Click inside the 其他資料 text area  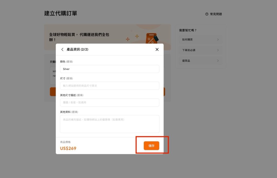[x=110, y=124]
